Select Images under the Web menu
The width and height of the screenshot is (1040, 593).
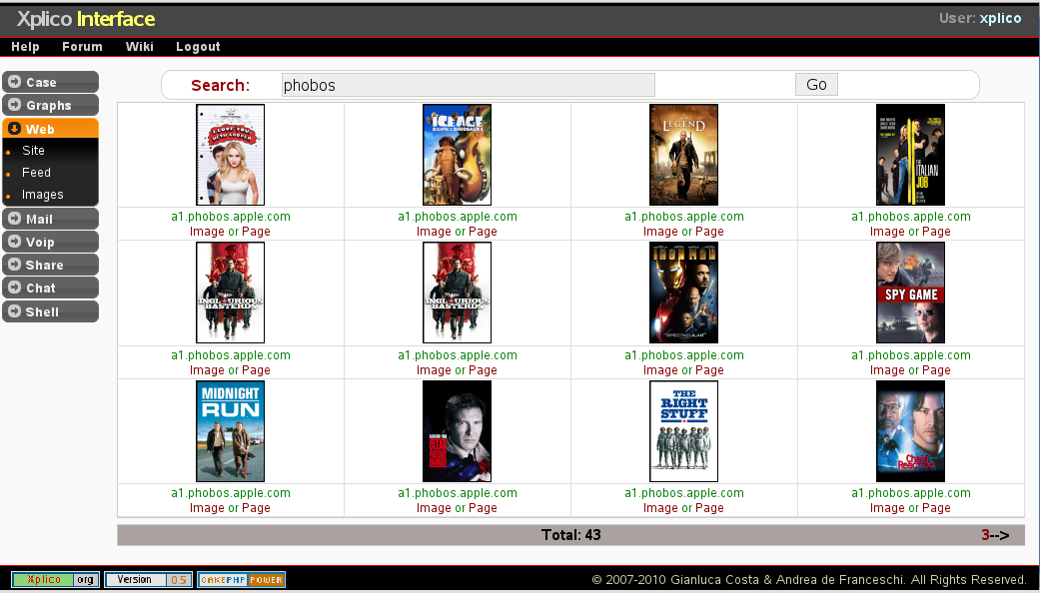tap(42, 194)
